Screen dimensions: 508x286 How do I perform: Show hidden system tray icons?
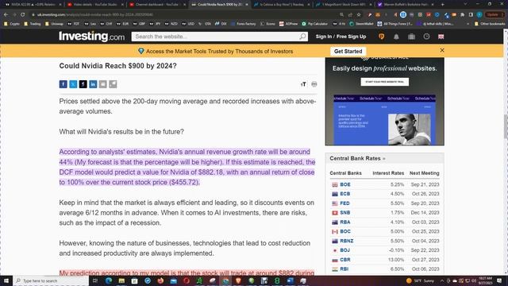442,280
